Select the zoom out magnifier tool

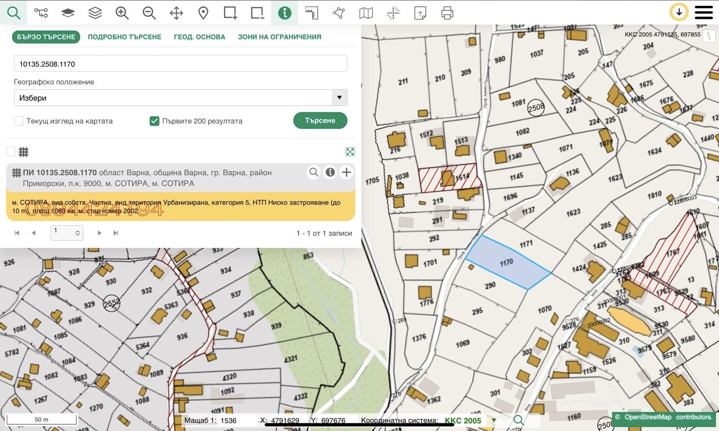[x=149, y=13]
